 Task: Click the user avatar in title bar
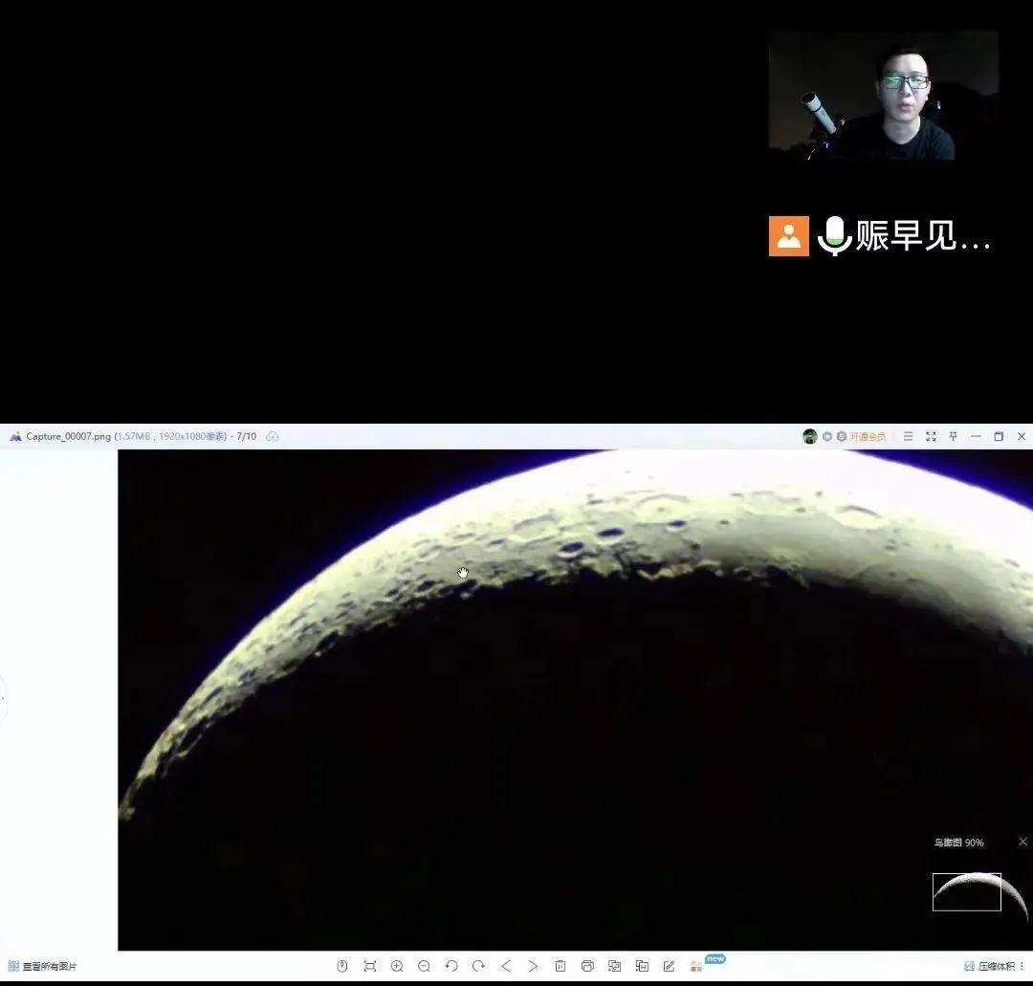810,436
